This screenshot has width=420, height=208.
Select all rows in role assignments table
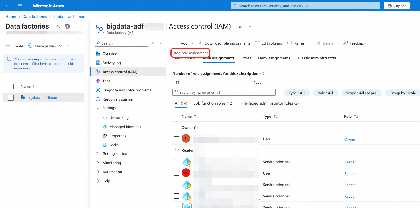(x=177, y=117)
